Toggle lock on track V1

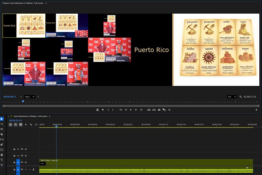click(x=14, y=162)
